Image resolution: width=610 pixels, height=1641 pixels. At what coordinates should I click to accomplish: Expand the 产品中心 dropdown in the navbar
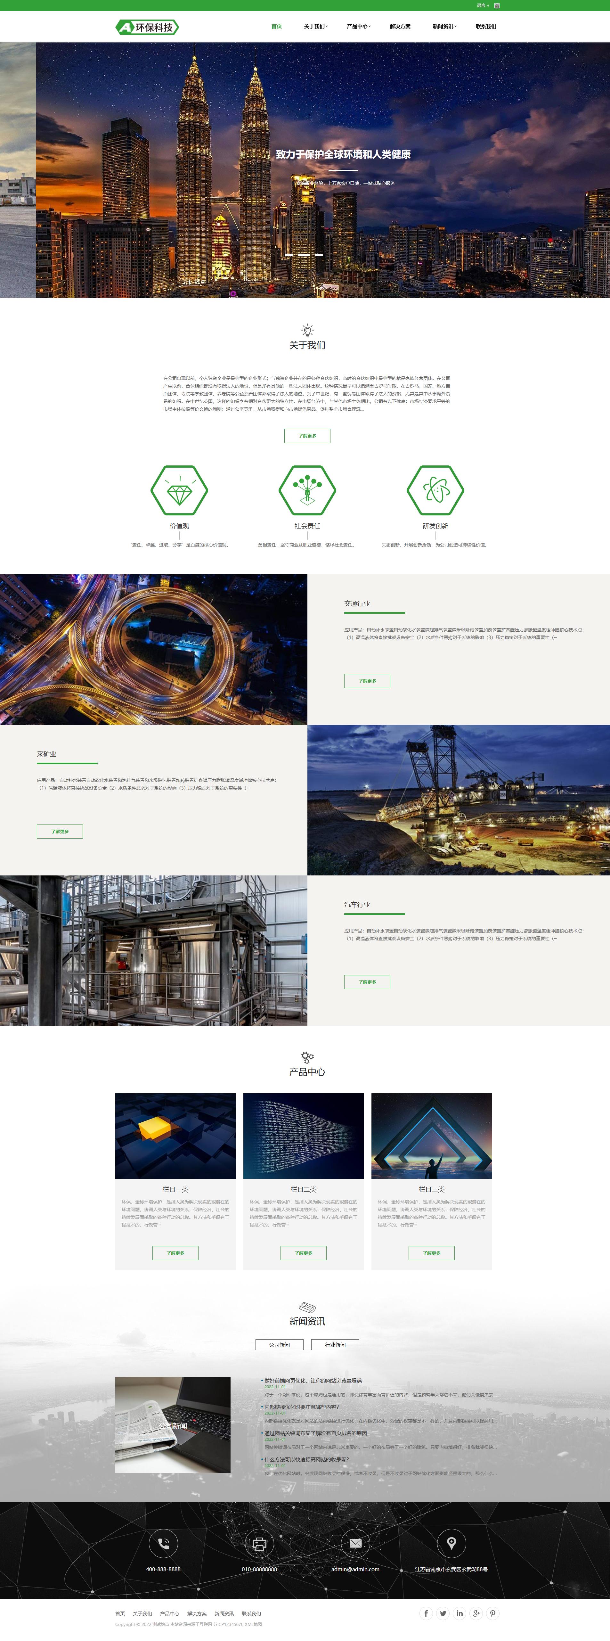coord(359,27)
